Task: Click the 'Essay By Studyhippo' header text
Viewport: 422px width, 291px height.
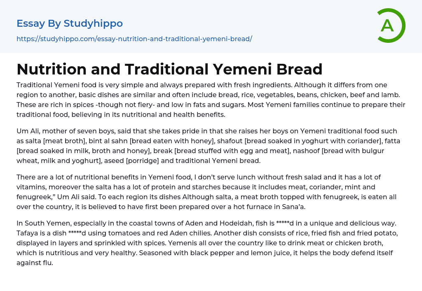Action: (x=70, y=23)
